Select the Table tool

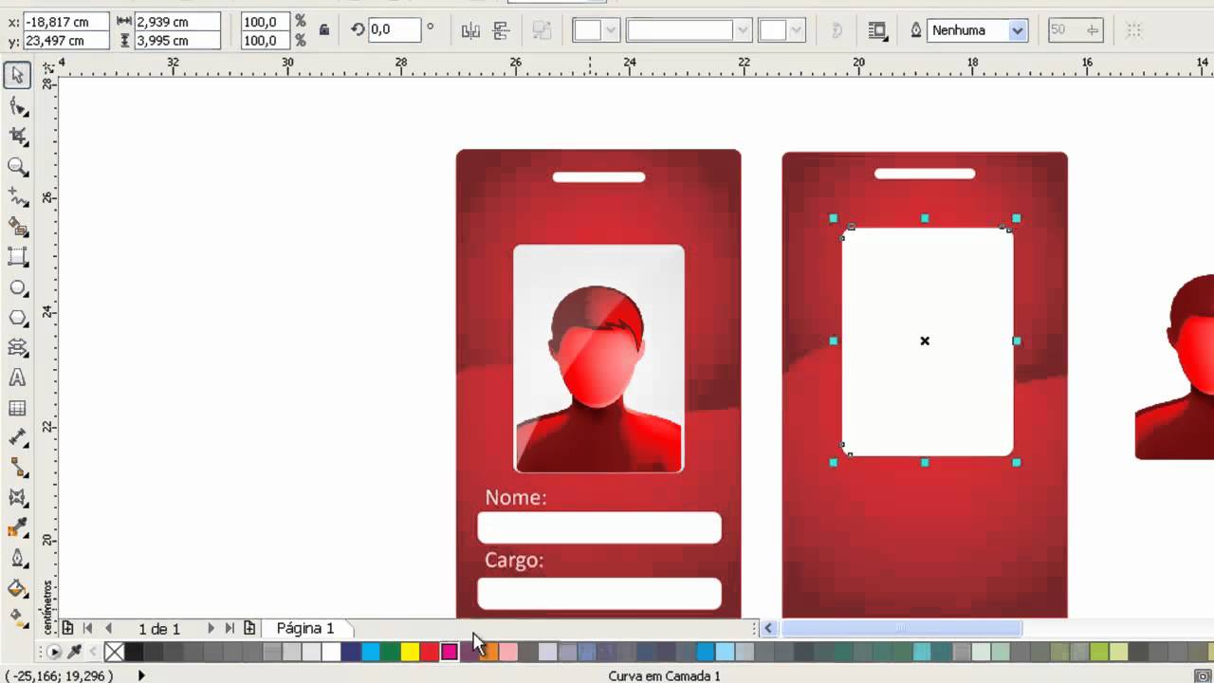(17, 408)
